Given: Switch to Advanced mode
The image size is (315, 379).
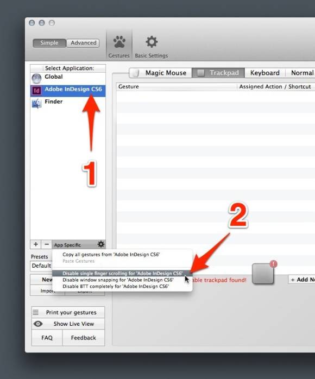Looking at the screenshot, I should (x=83, y=43).
